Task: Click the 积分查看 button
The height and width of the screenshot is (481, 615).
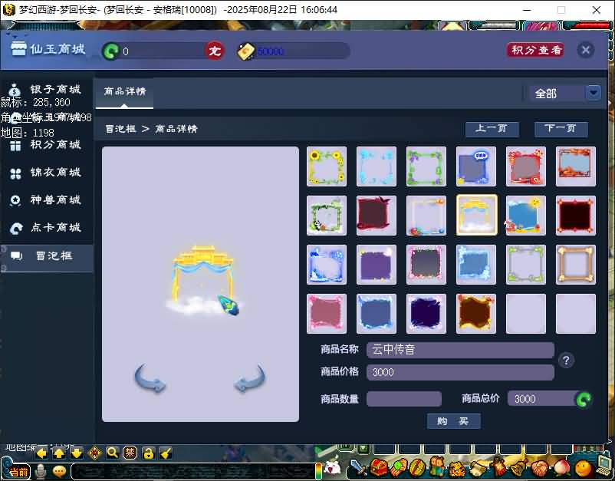Action: coord(535,50)
